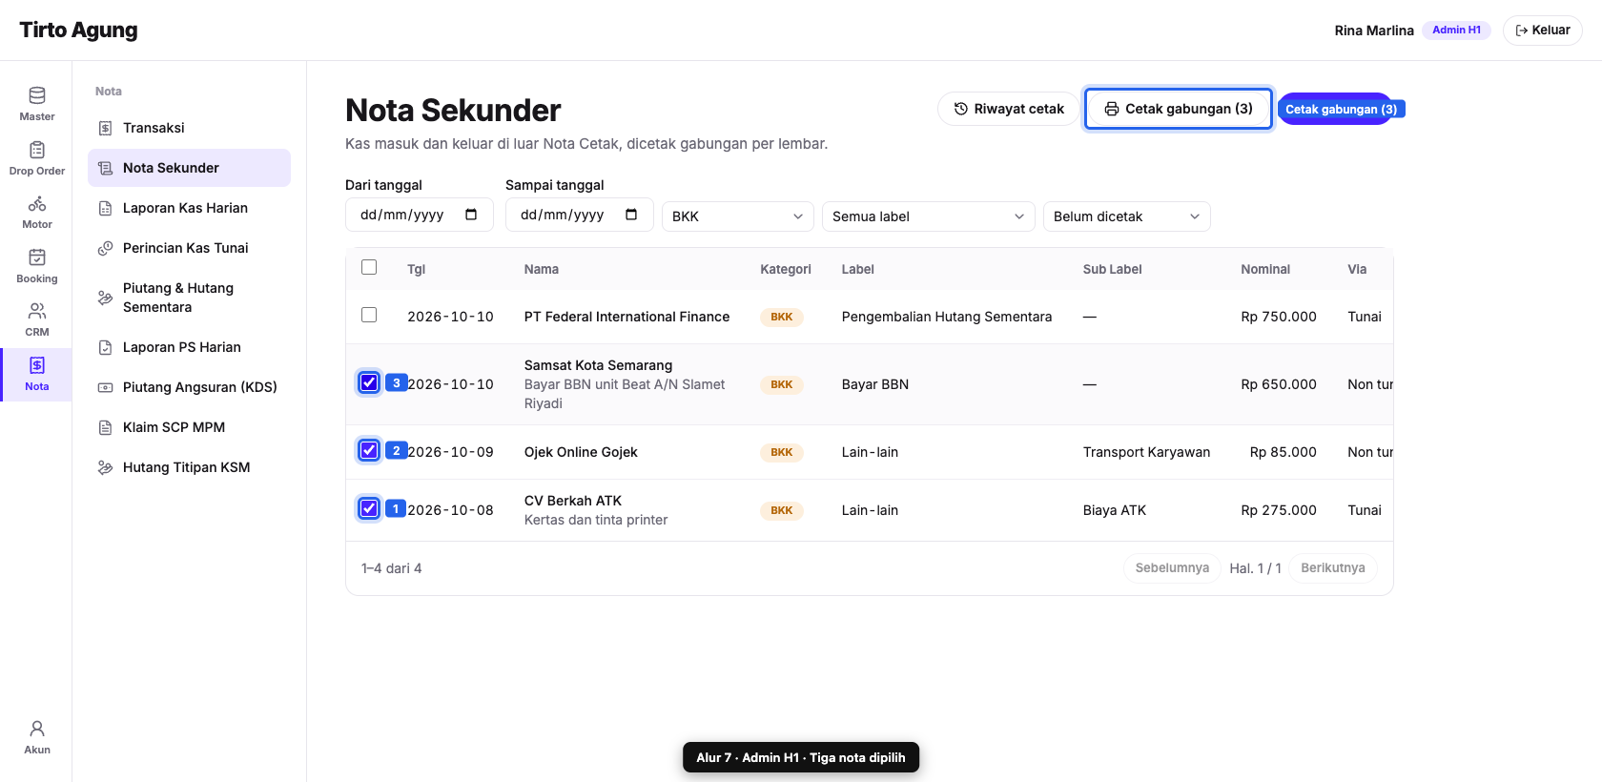The height and width of the screenshot is (782, 1602).
Task: Open the Semua label dropdown
Action: coord(929,216)
